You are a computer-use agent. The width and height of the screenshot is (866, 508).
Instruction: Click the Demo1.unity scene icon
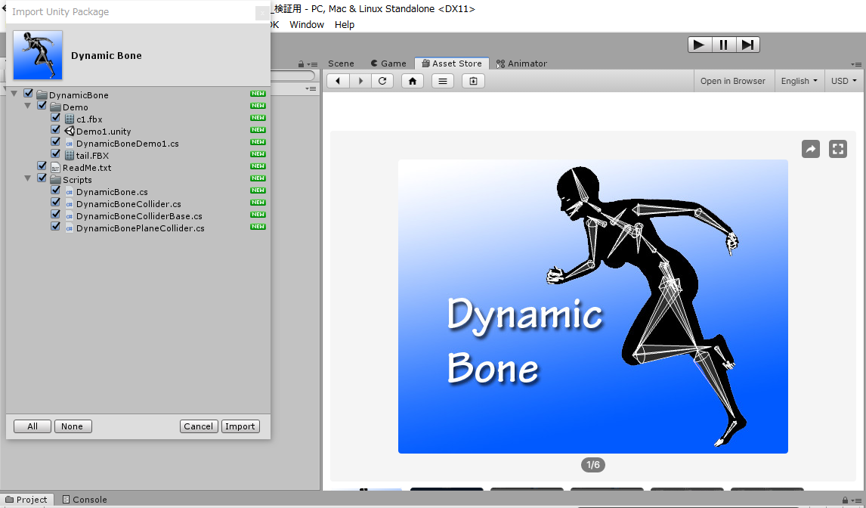click(69, 131)
